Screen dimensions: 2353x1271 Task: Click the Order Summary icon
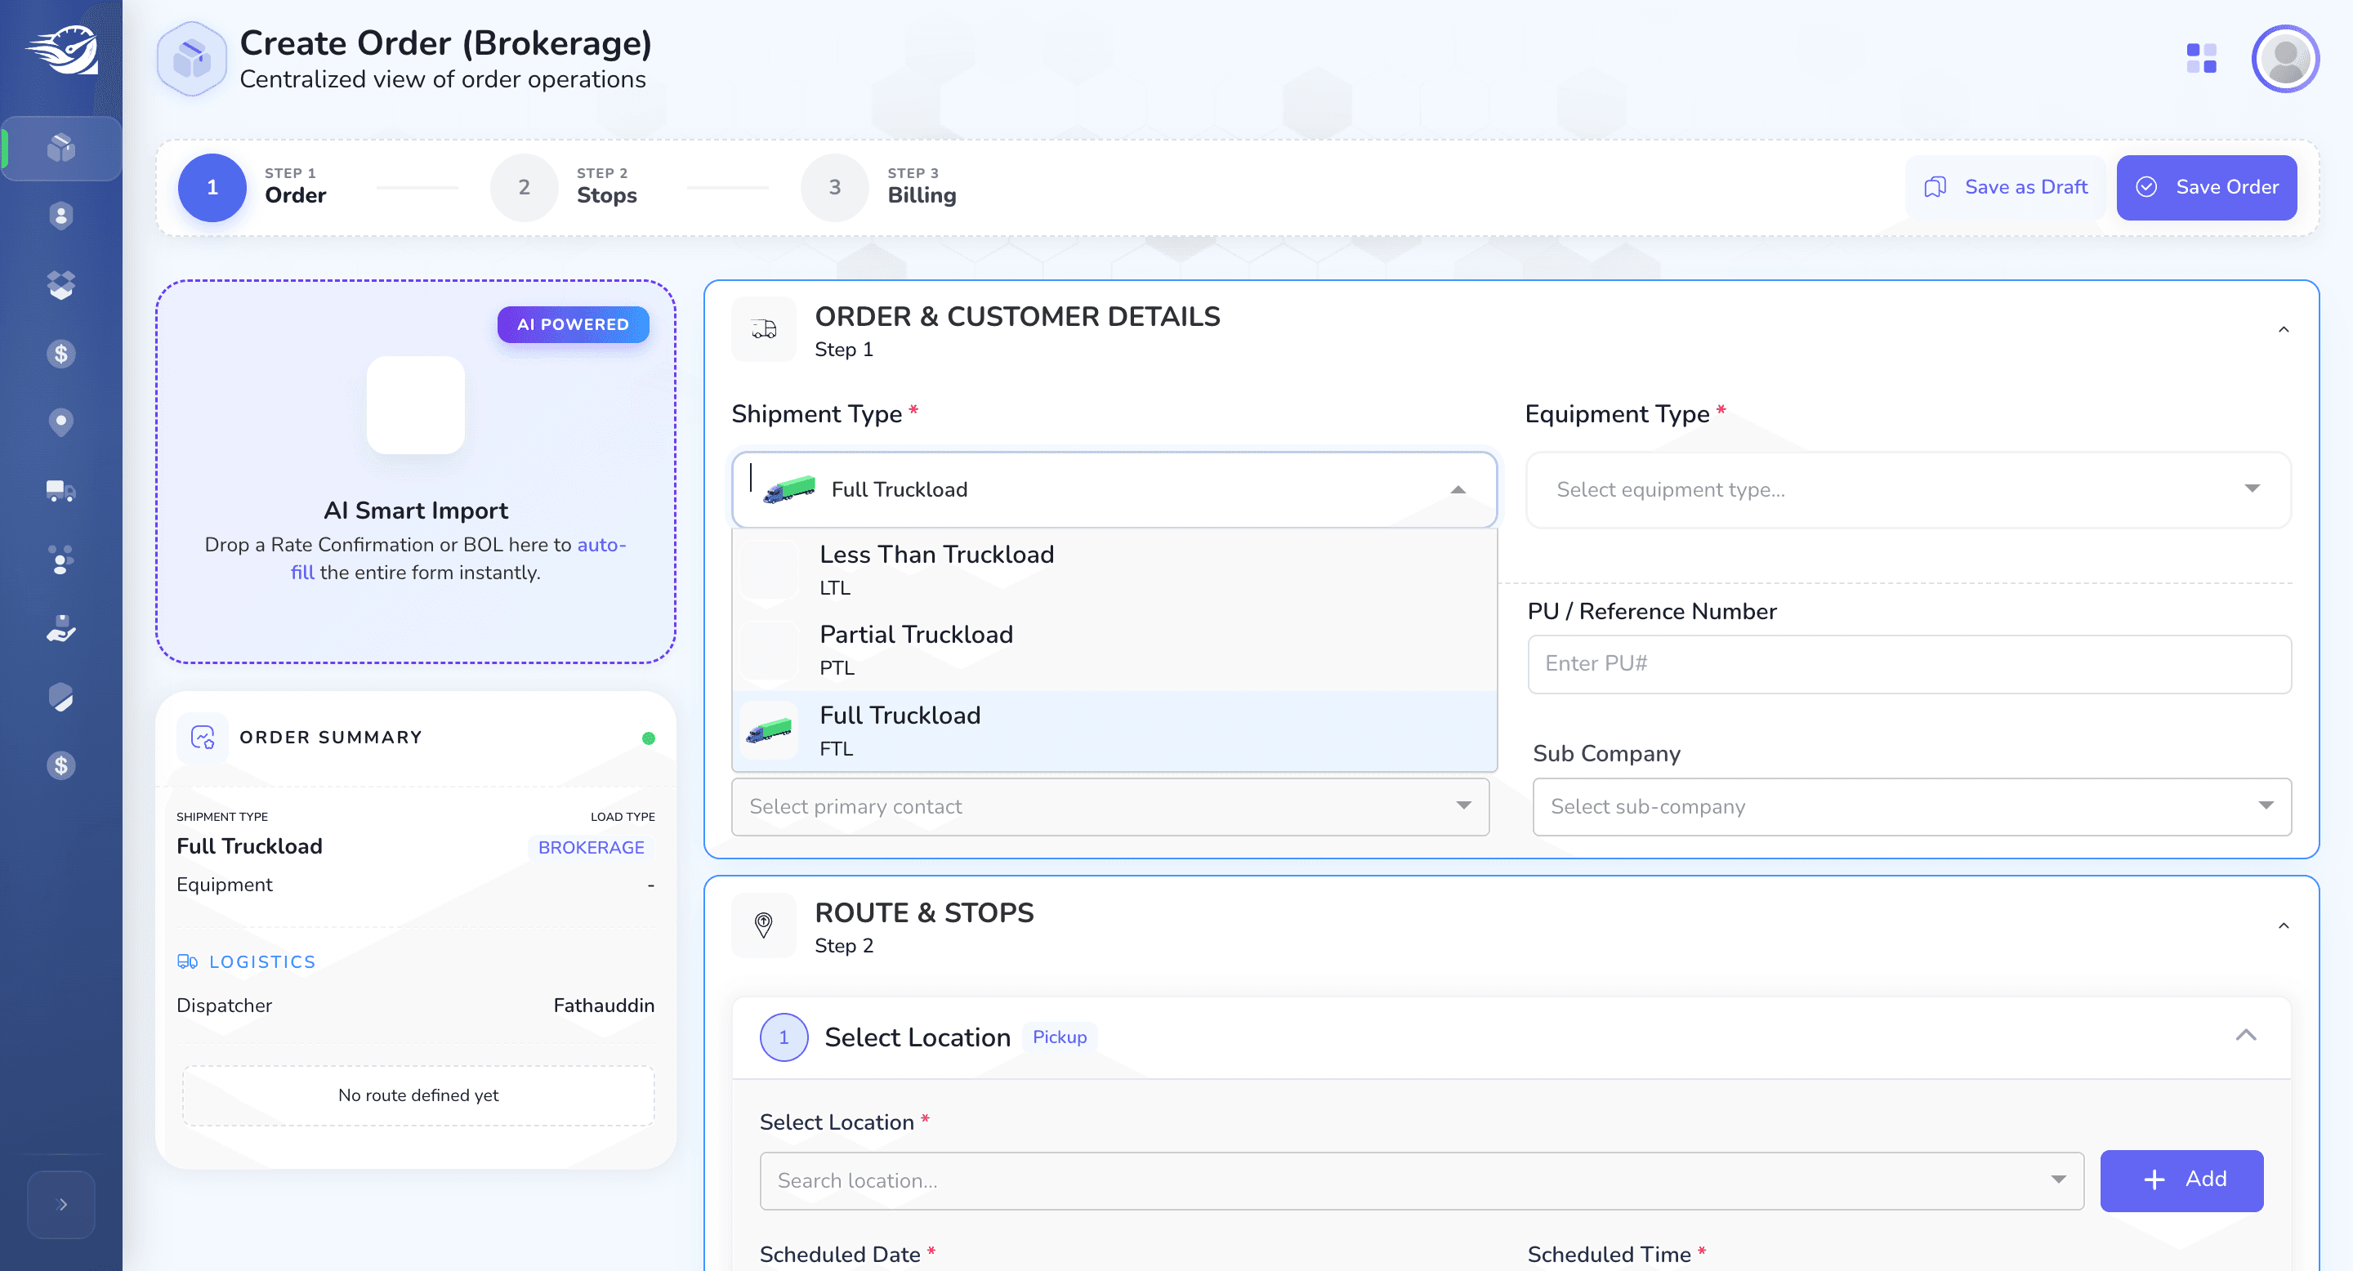pyautogui.click(x=202, y=737)
